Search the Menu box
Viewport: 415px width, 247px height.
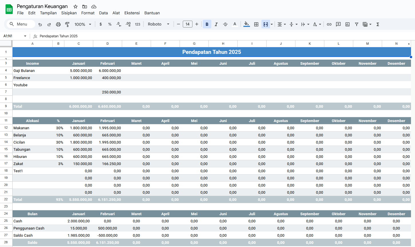21,24
